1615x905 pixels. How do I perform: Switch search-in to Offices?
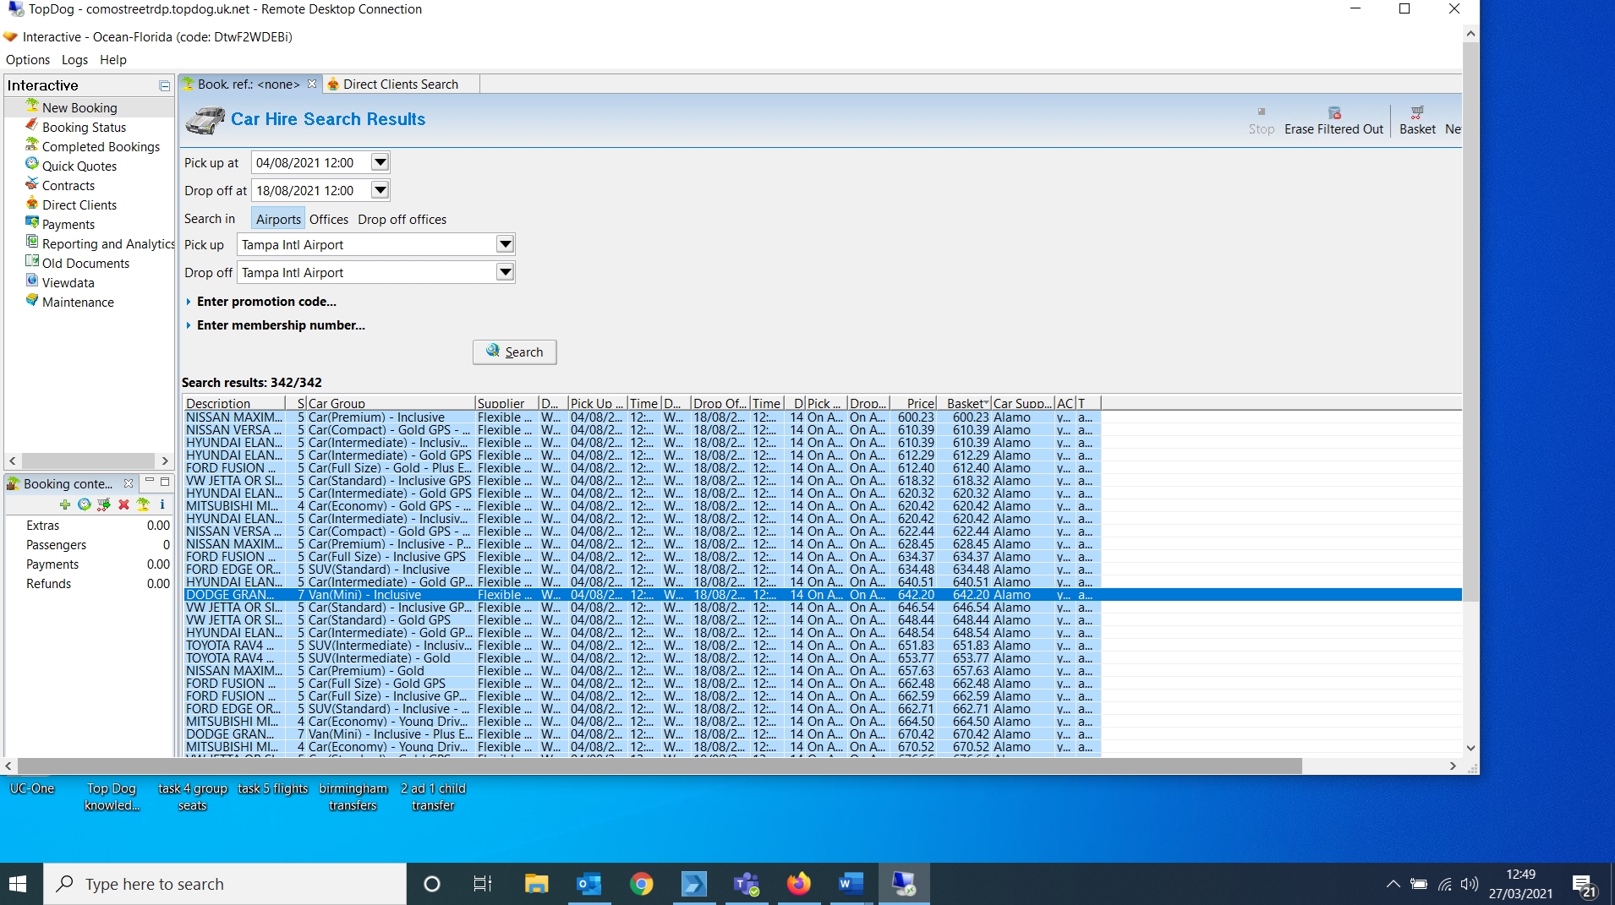click(x=328, y=219)
